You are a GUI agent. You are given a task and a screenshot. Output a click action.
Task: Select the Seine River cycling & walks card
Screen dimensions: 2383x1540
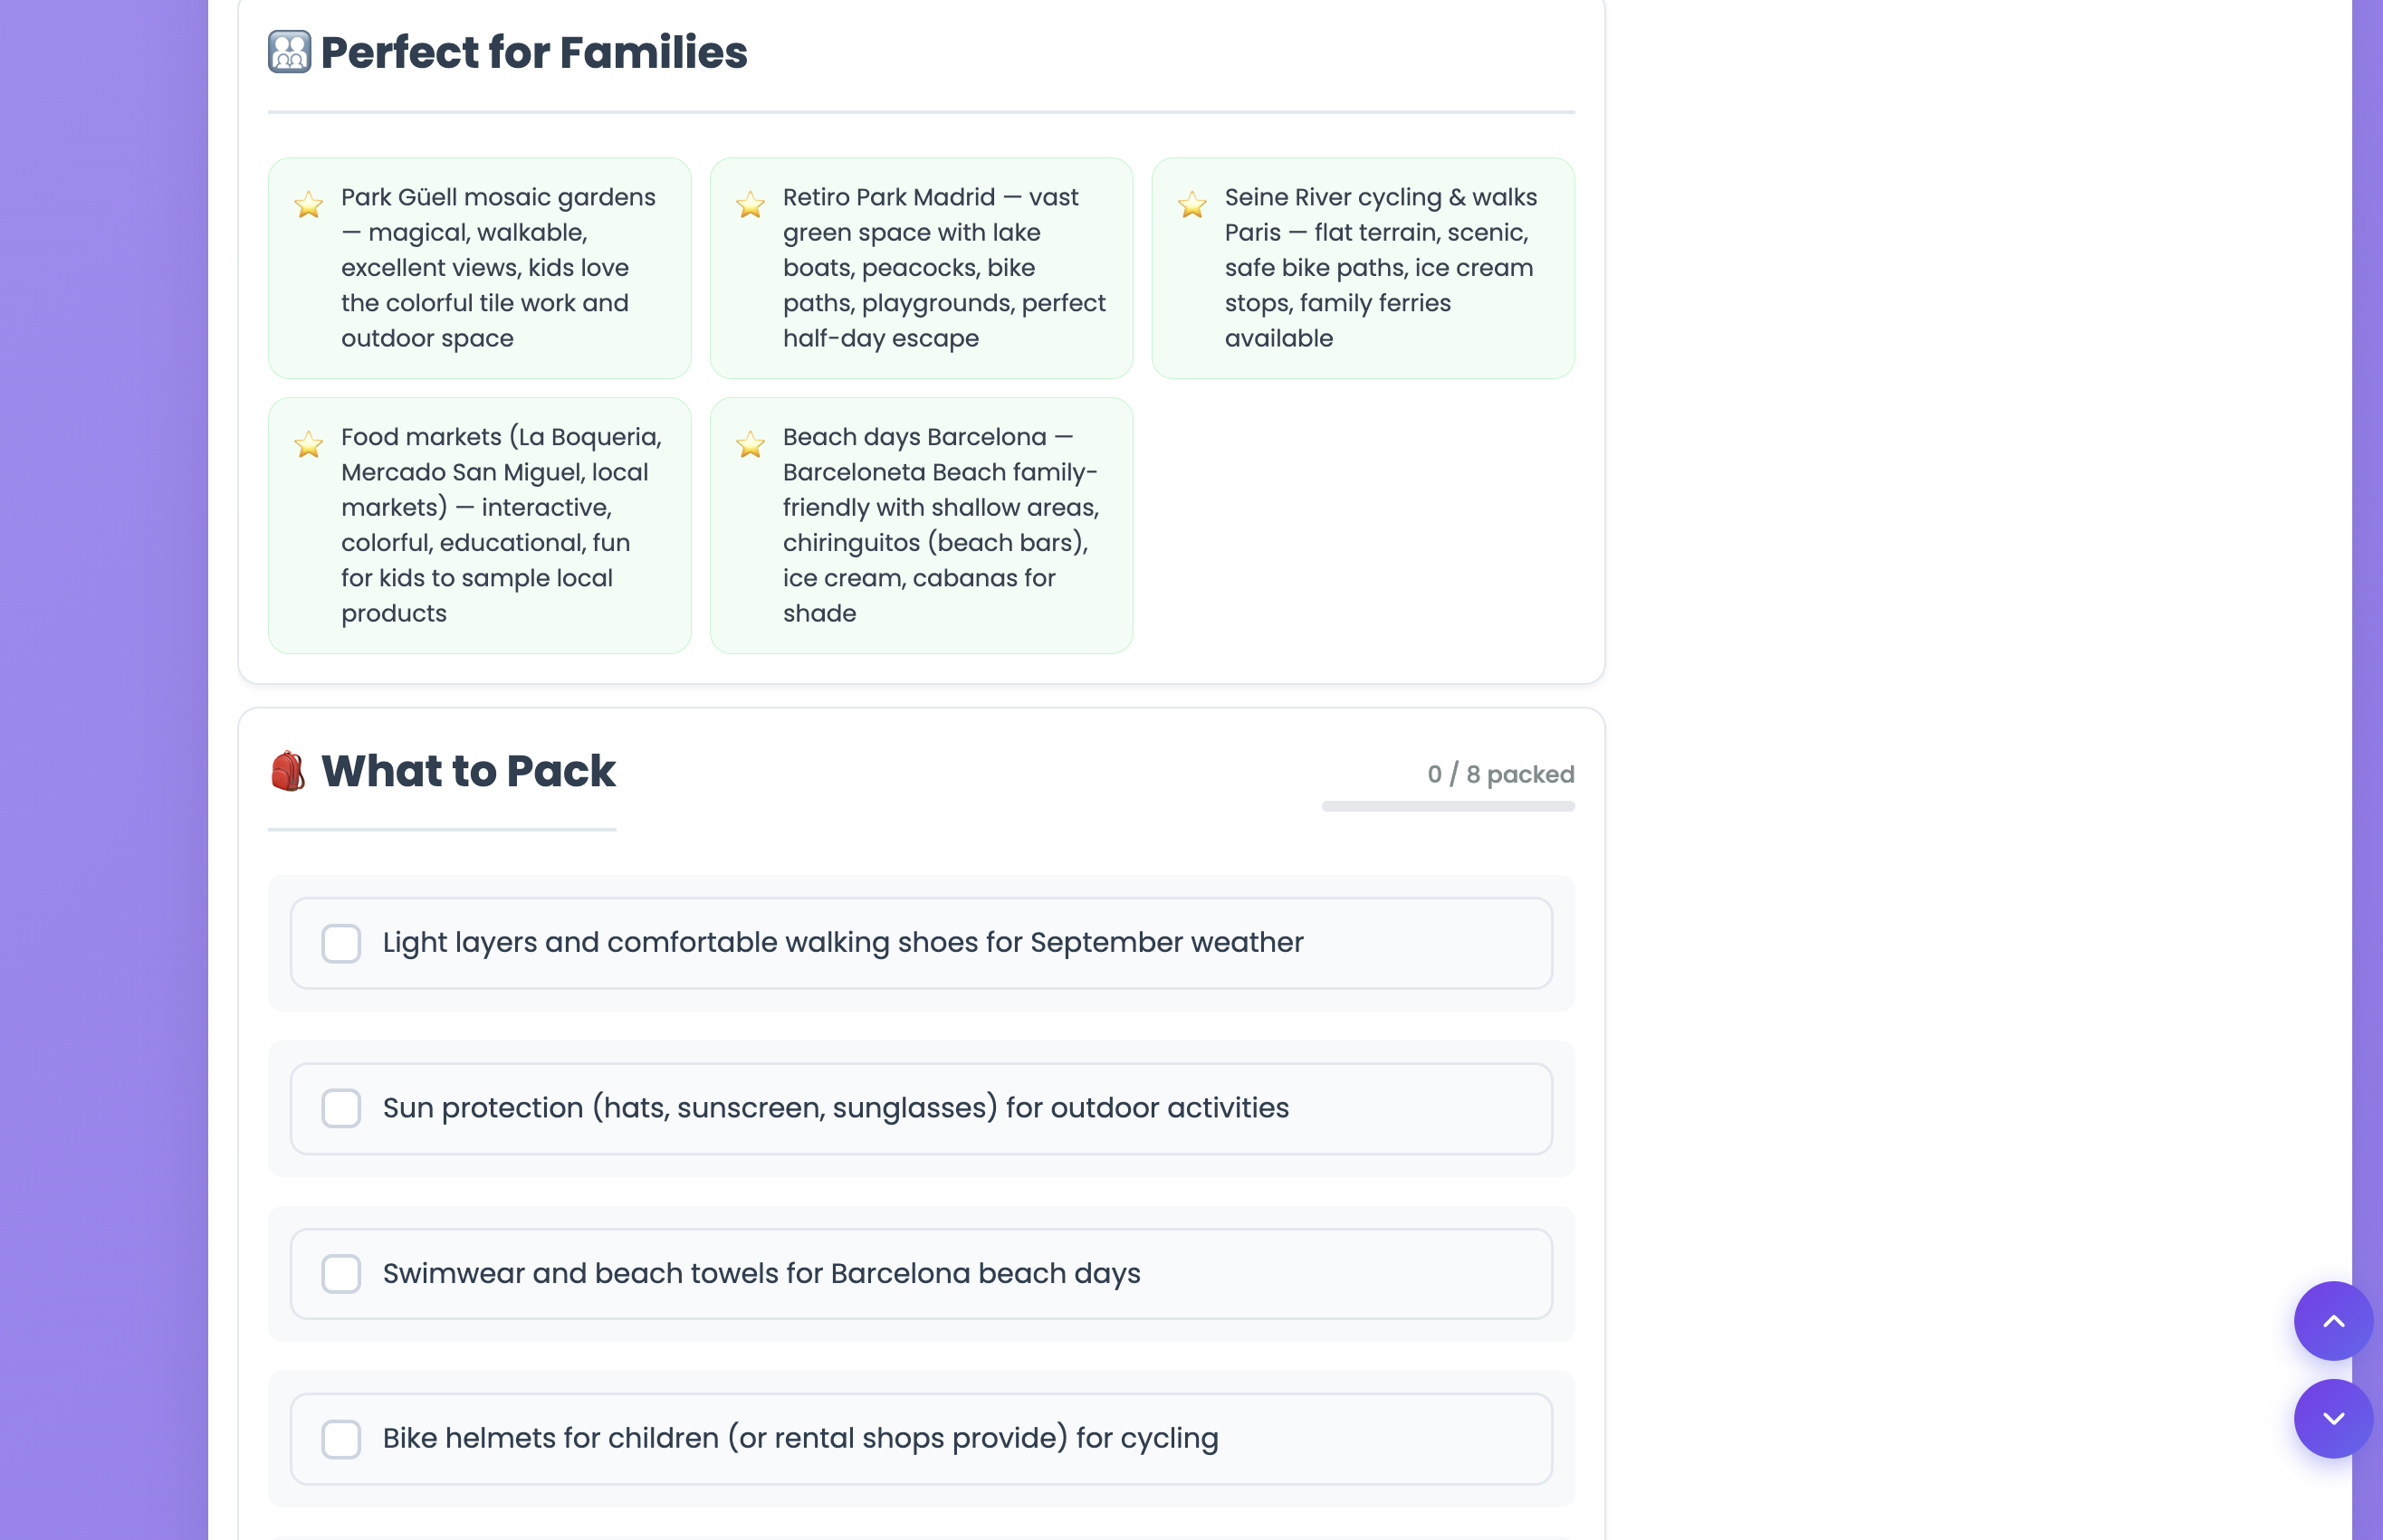1363,268
